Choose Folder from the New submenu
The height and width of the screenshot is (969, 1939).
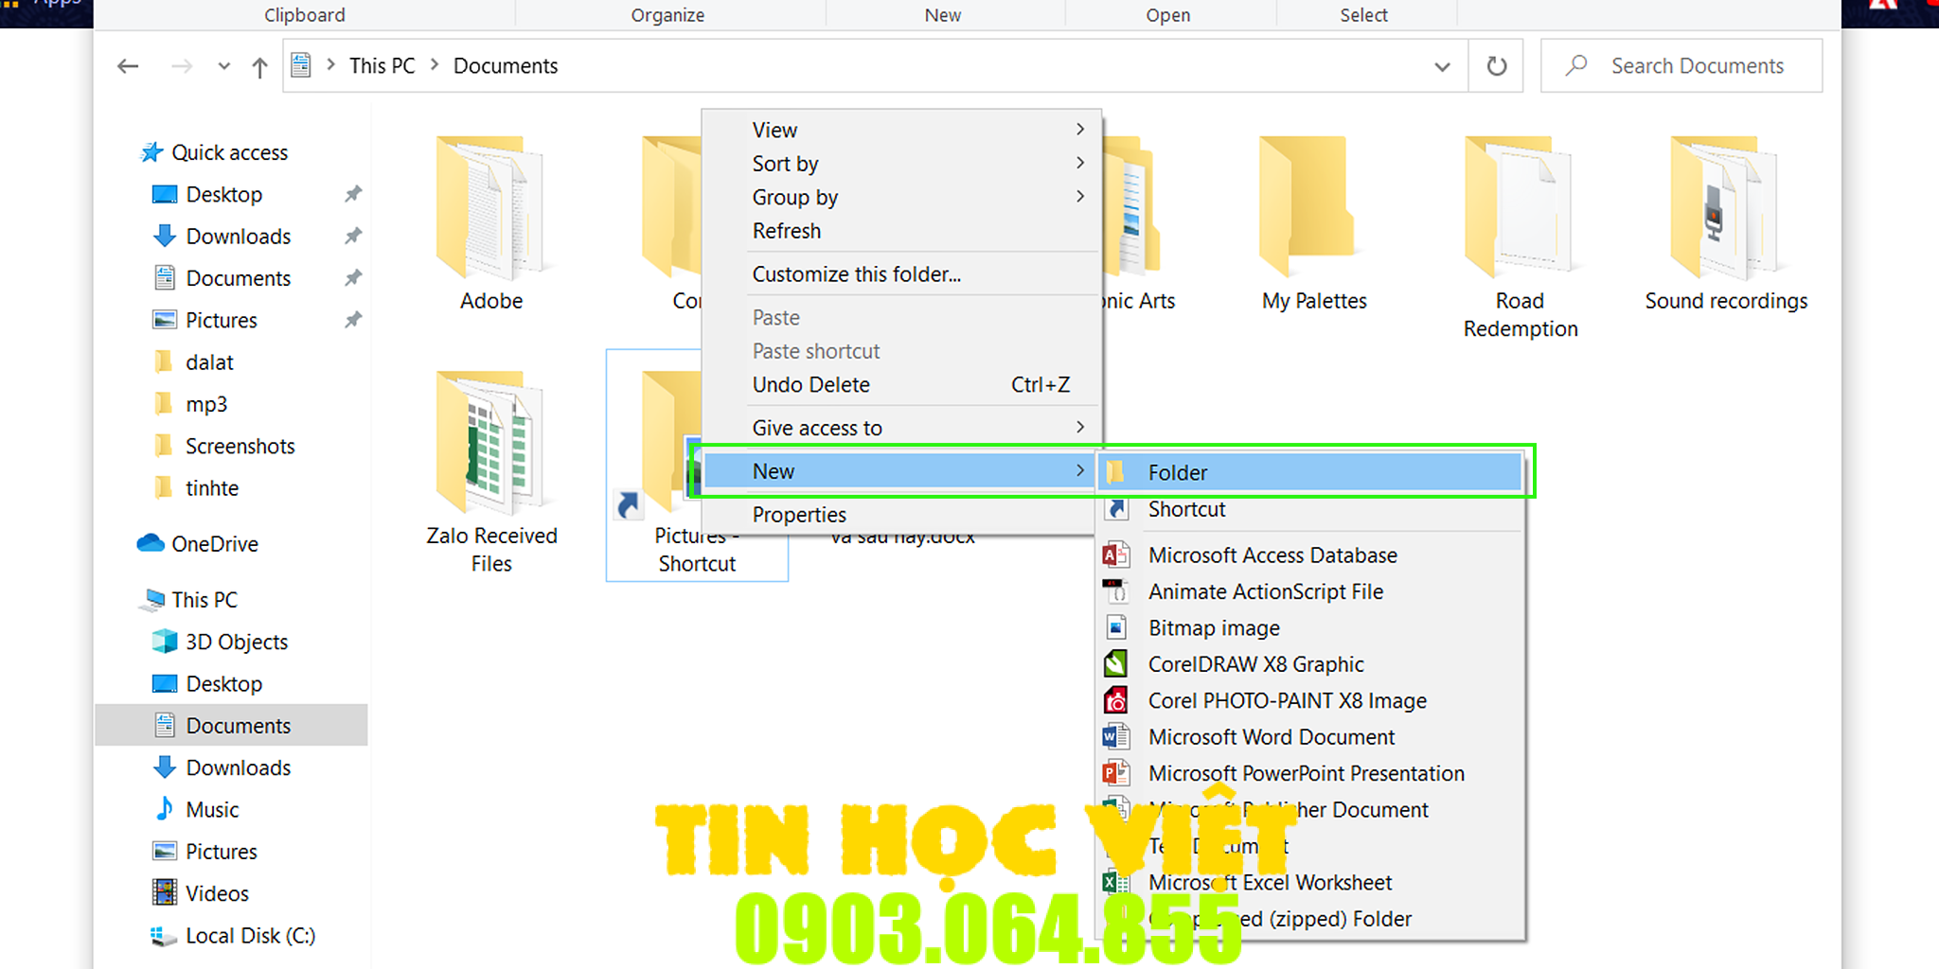click(1177, 472)
